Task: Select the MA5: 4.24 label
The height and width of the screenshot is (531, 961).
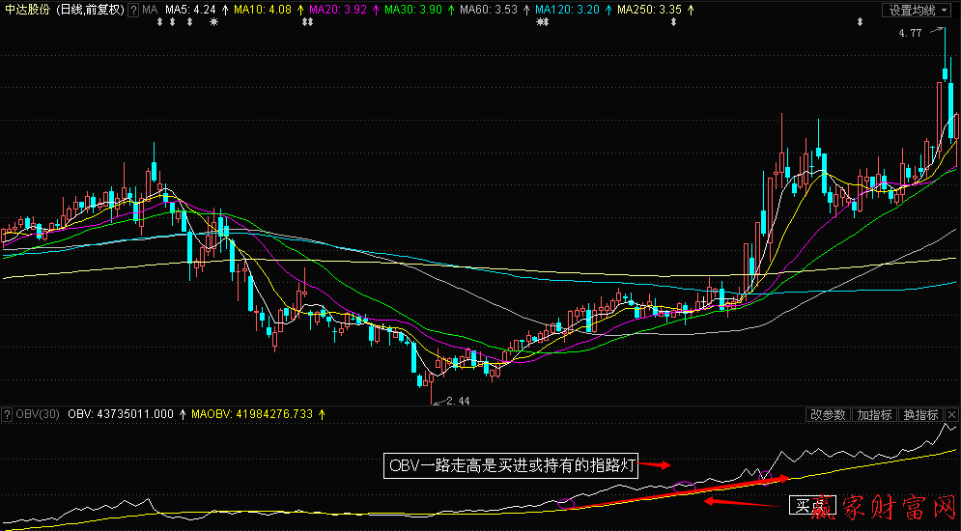Action: 190,10
